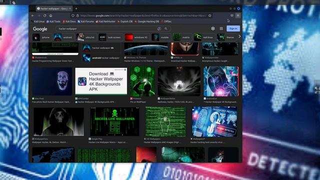Filter results by ultra hd chip
Image resolution: width=320 pixels, height=180 pixels.
tap(86, 37)
